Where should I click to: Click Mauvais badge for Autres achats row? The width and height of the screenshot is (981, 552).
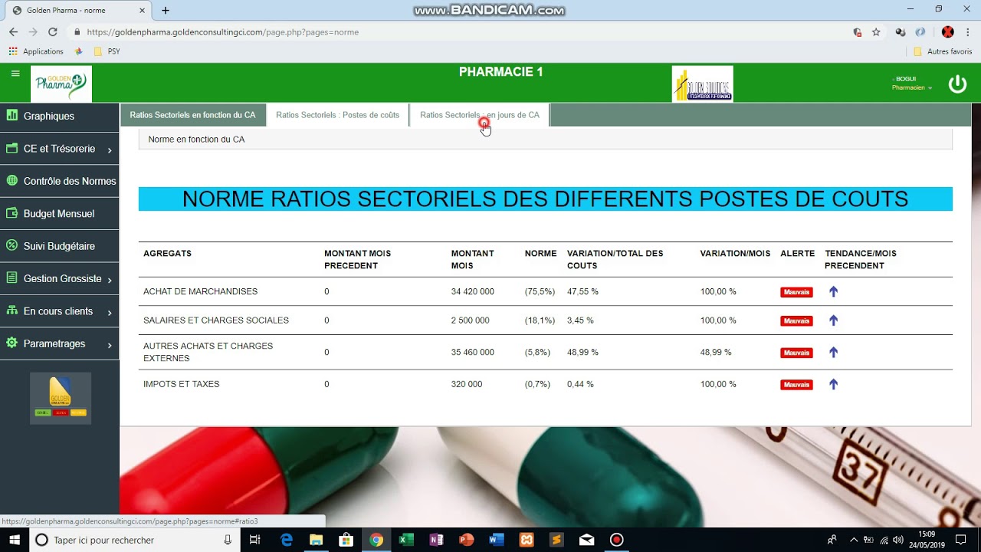[x=796, y=353]
